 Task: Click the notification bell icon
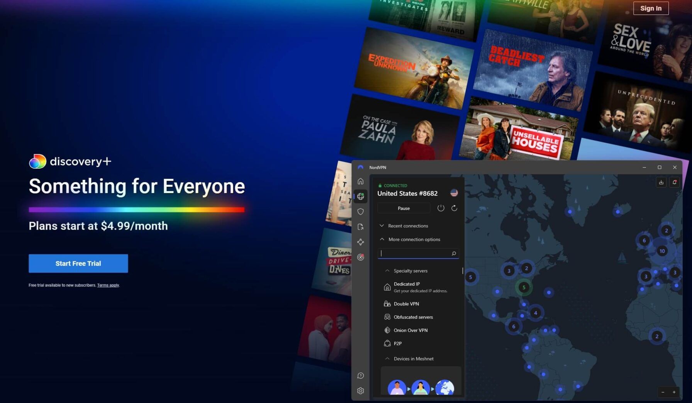coord(674,182)
